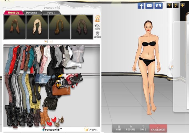189x133 pixels.
Task: Share the look on Facebook
Action: click(x=141, y=6)
